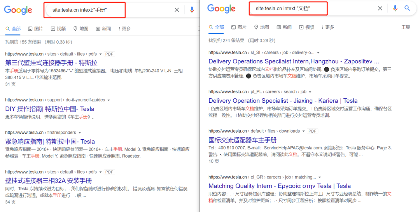The image size is (420, 212).
Task: Open 新闻 tab in left window
Action: click(103, 29)
